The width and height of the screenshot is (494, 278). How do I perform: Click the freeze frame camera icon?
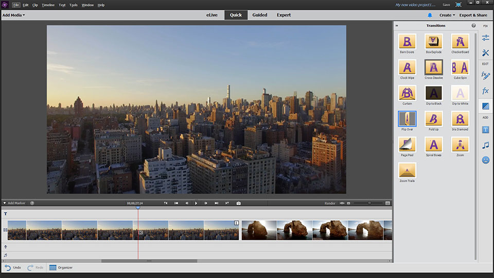coord(239,203)
